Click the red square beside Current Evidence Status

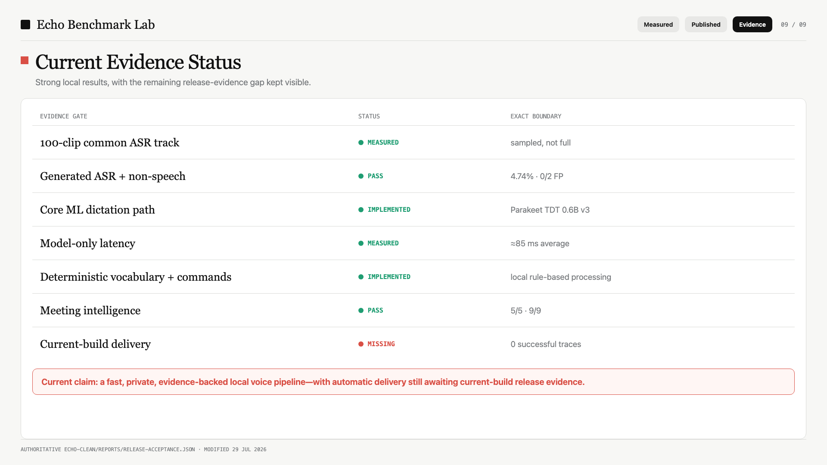[x=25, y=60]
